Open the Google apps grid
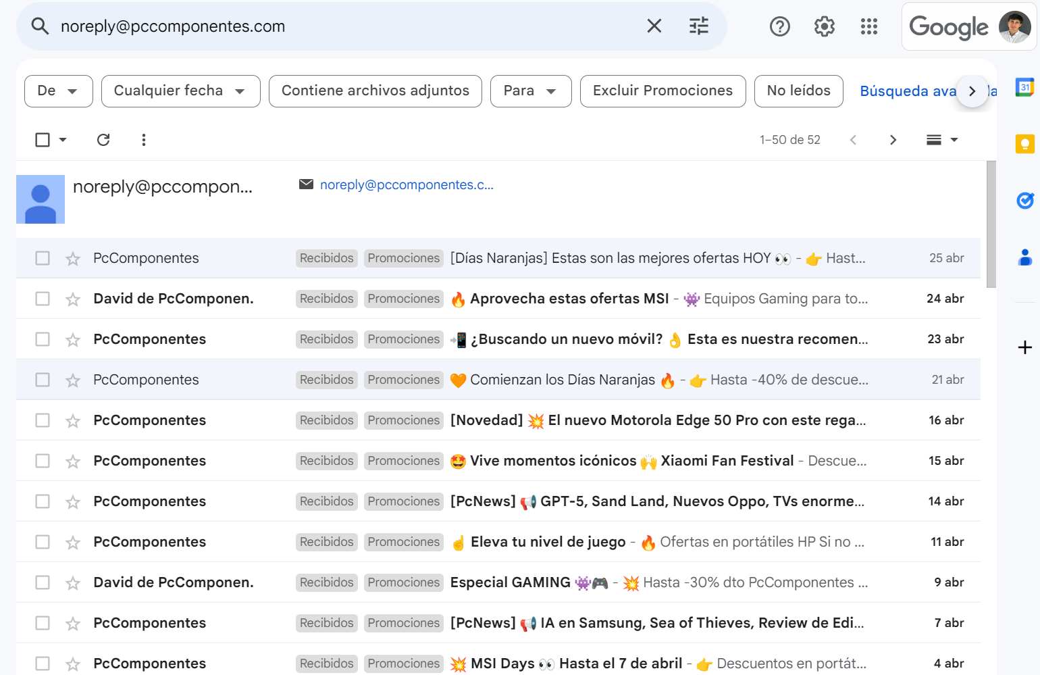Screen dimensions: 1040x675 (x=868, y=26)
